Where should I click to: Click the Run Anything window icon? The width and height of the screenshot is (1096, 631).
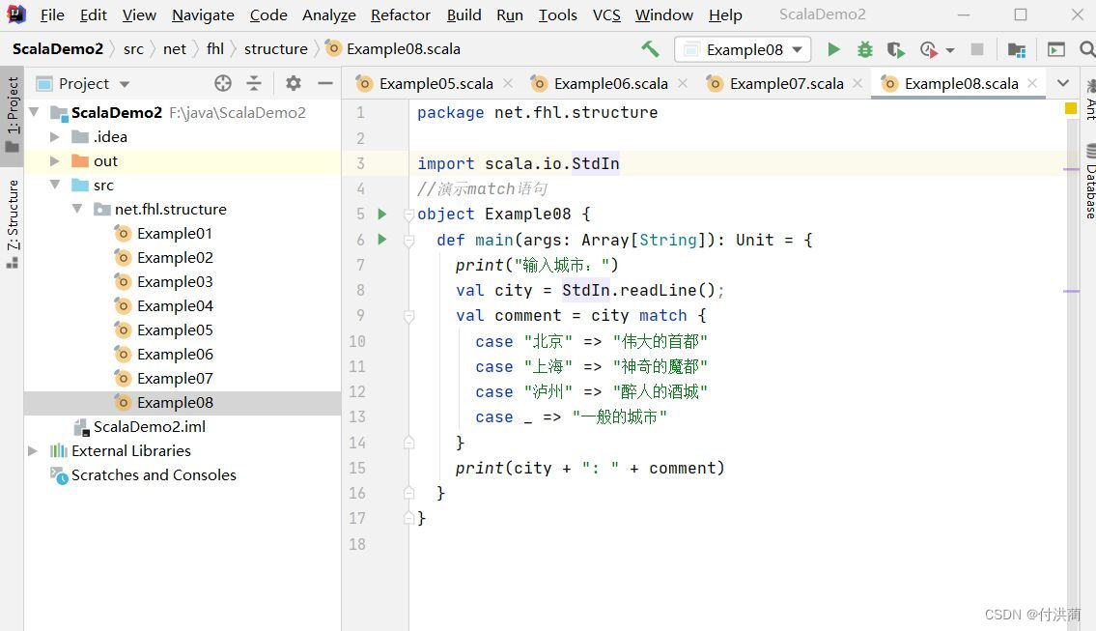click(x=1056, y=49)
